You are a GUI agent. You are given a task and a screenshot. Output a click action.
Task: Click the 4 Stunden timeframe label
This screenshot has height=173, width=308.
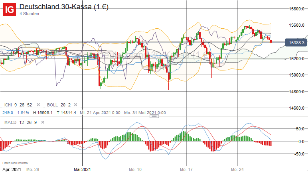point(29,14)
